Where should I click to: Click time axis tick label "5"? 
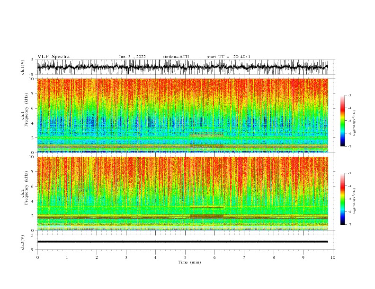[185, 257]
